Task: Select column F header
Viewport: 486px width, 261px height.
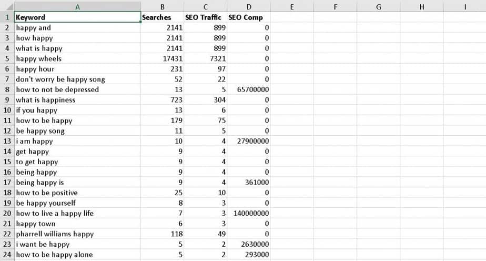Action: coord(335,6)
